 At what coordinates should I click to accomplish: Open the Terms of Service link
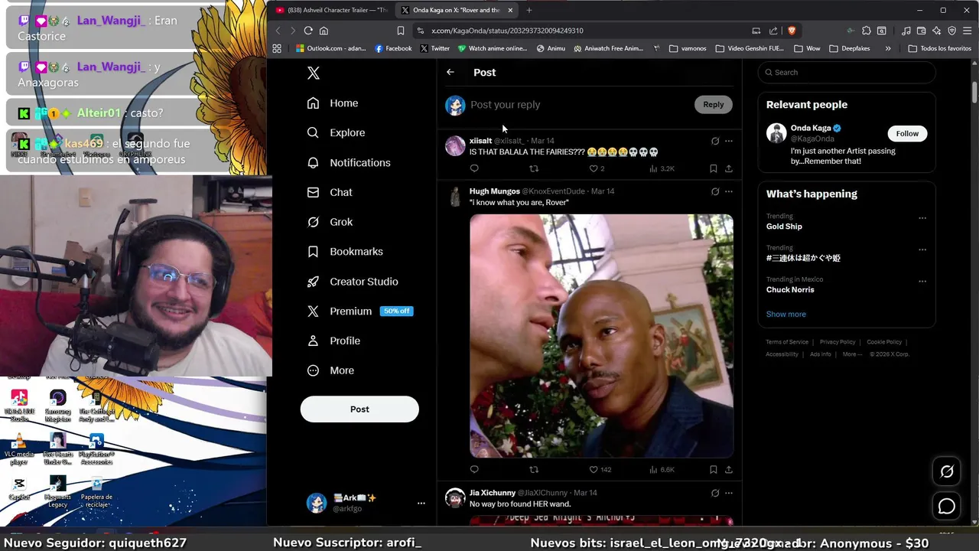tap(787, 342)
